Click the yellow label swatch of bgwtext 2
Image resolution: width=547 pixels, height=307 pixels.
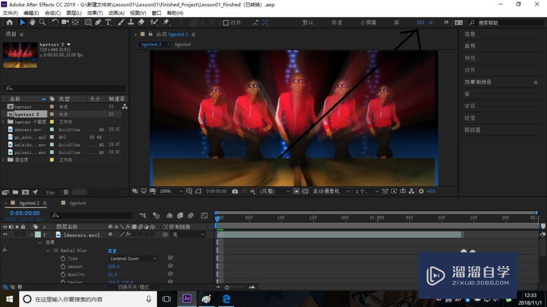[52, 114]
